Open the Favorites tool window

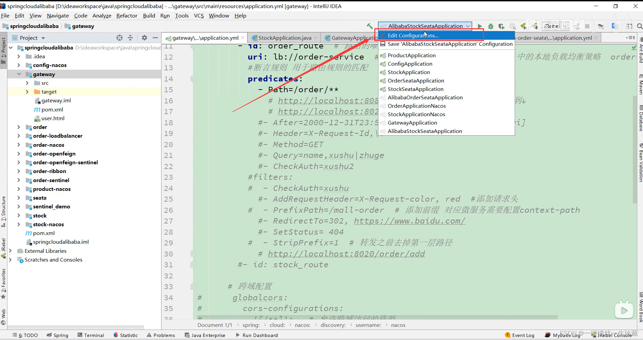click(x=3, y=283)
